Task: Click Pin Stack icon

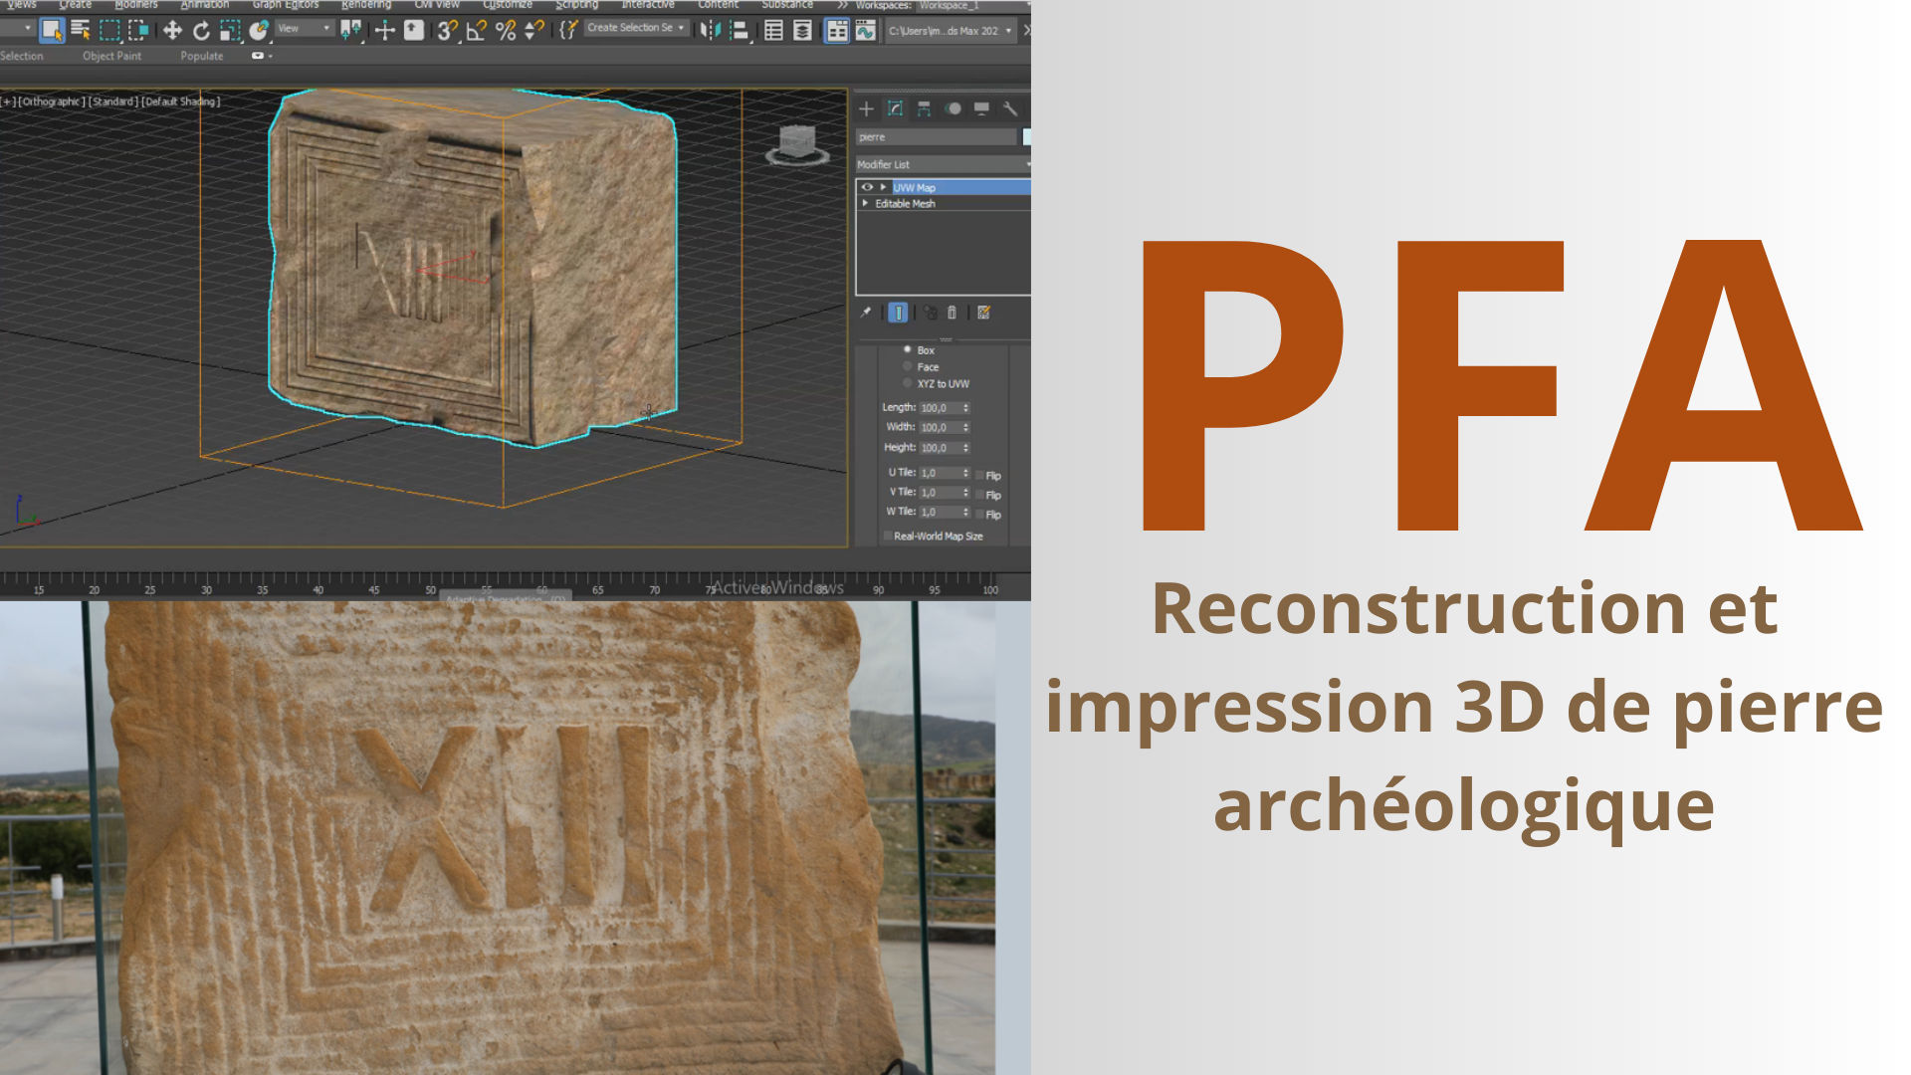Action: pos(866,313)
